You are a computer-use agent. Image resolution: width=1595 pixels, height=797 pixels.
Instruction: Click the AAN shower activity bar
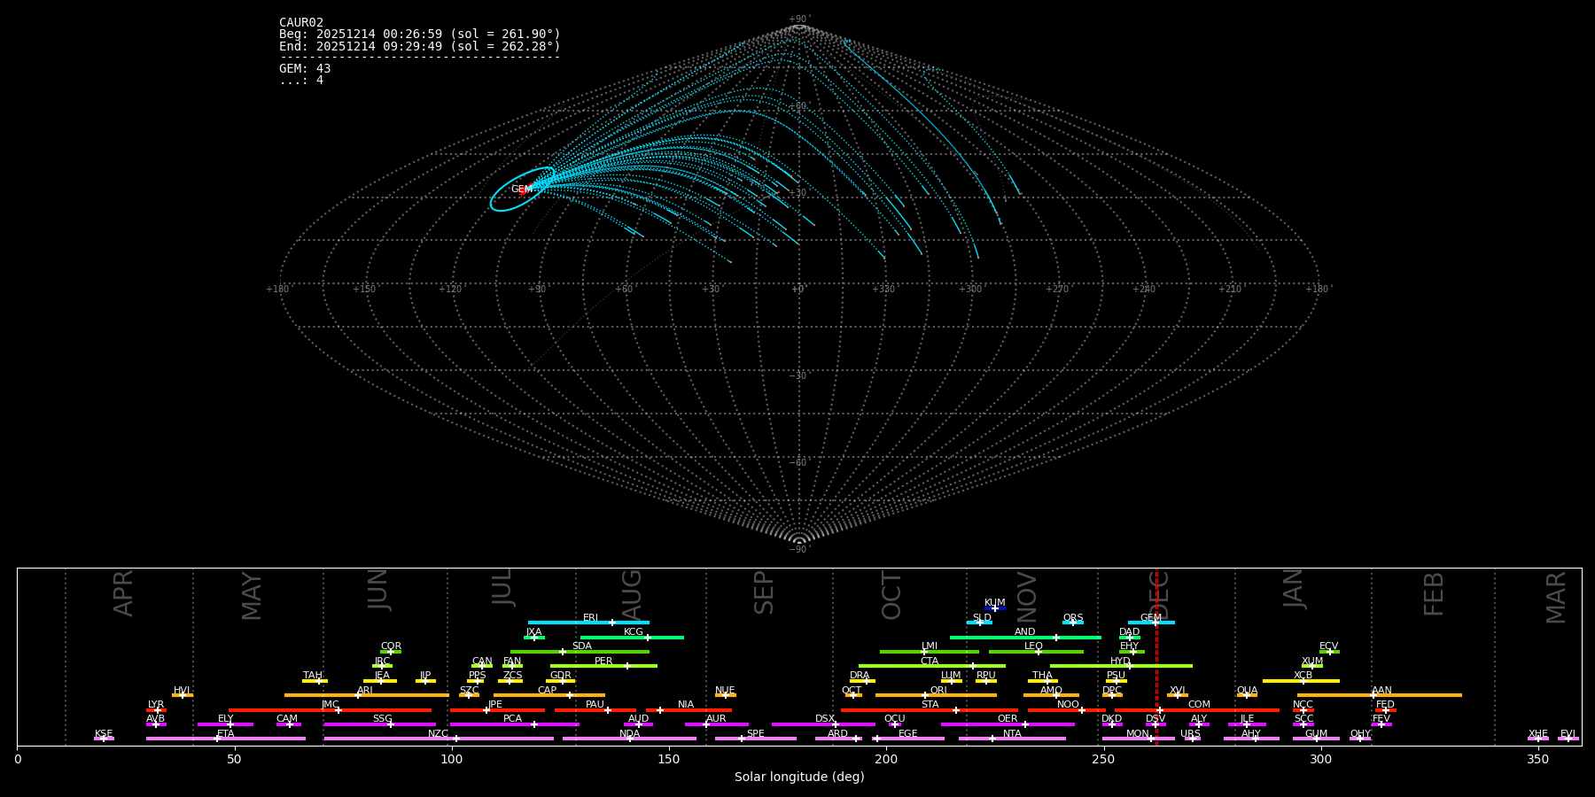coord(1380,695)
